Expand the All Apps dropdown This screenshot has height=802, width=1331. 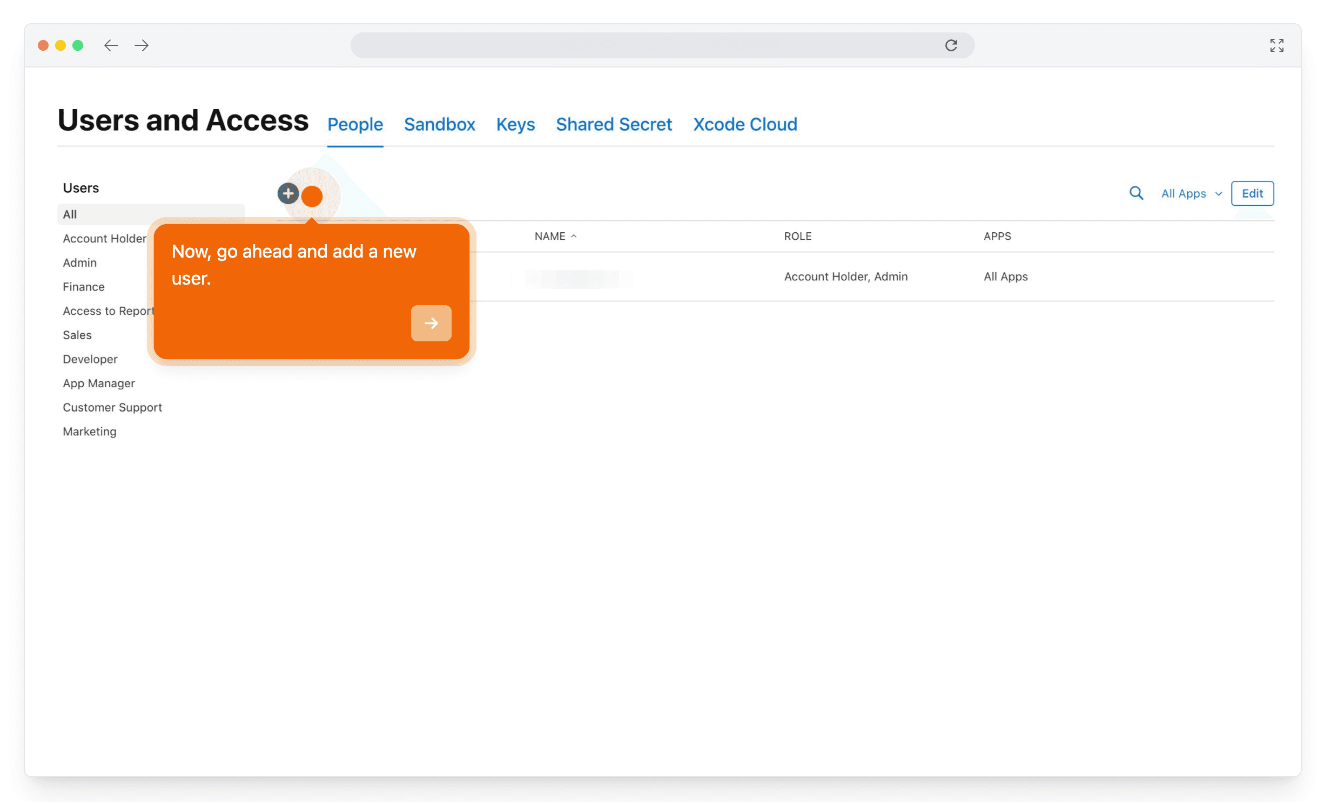1191,193
